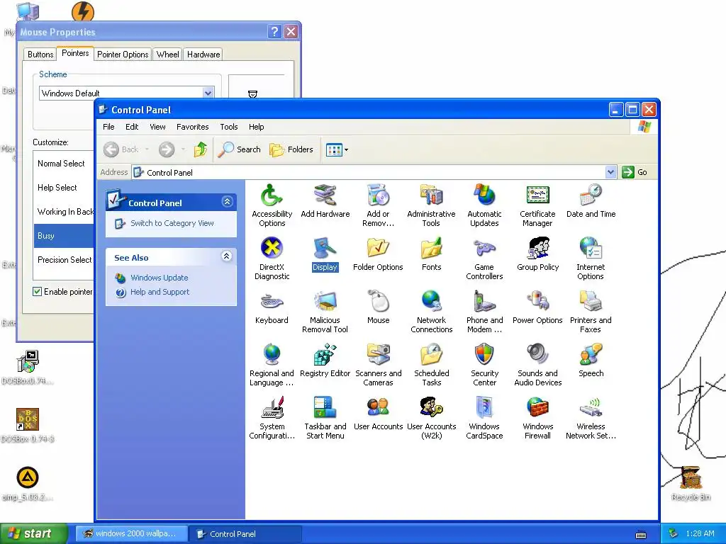The width and height of the screenshot is (726, 544).
Task: Toggle the Folders toolbar button
Action: (x=291, y=149)
